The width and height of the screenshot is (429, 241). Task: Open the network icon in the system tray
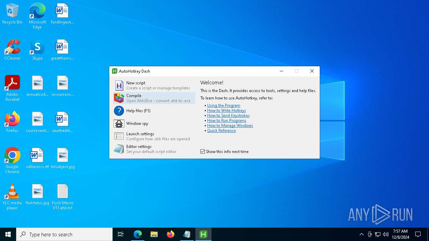coord(378,234)
